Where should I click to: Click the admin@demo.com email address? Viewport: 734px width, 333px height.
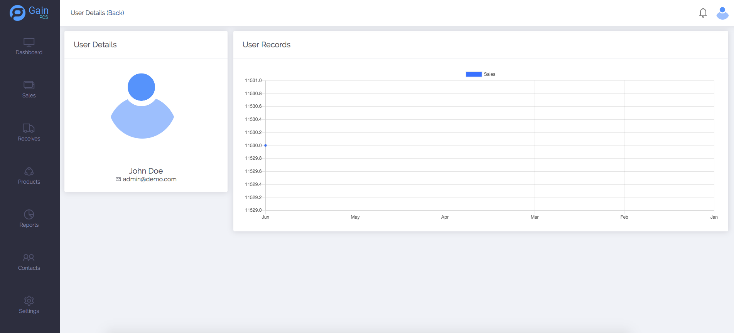coord(150,179)
